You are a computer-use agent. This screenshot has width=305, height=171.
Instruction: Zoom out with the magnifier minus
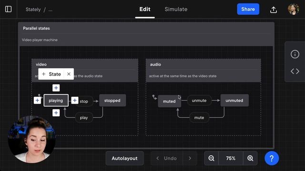(212, 158)
